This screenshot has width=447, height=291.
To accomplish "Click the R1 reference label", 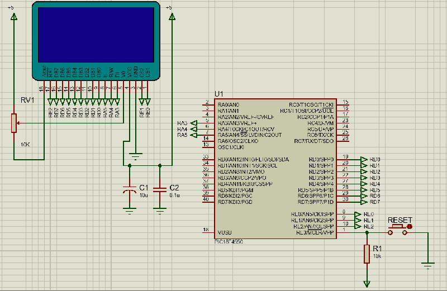I will [377, 248].
